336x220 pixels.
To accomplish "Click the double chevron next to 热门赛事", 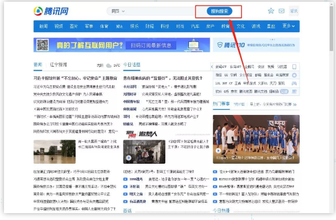I will (295, 105).
